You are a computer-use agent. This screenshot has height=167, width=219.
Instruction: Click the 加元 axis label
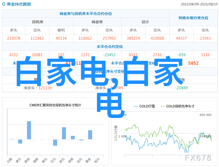click(80, 160)
